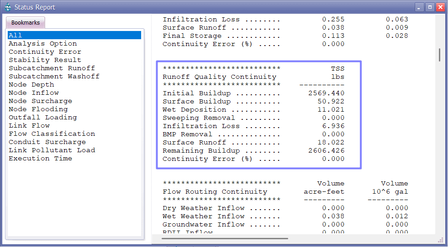Jump to Node Surcharge section
The image size is (448, 247).
point(40,101)
